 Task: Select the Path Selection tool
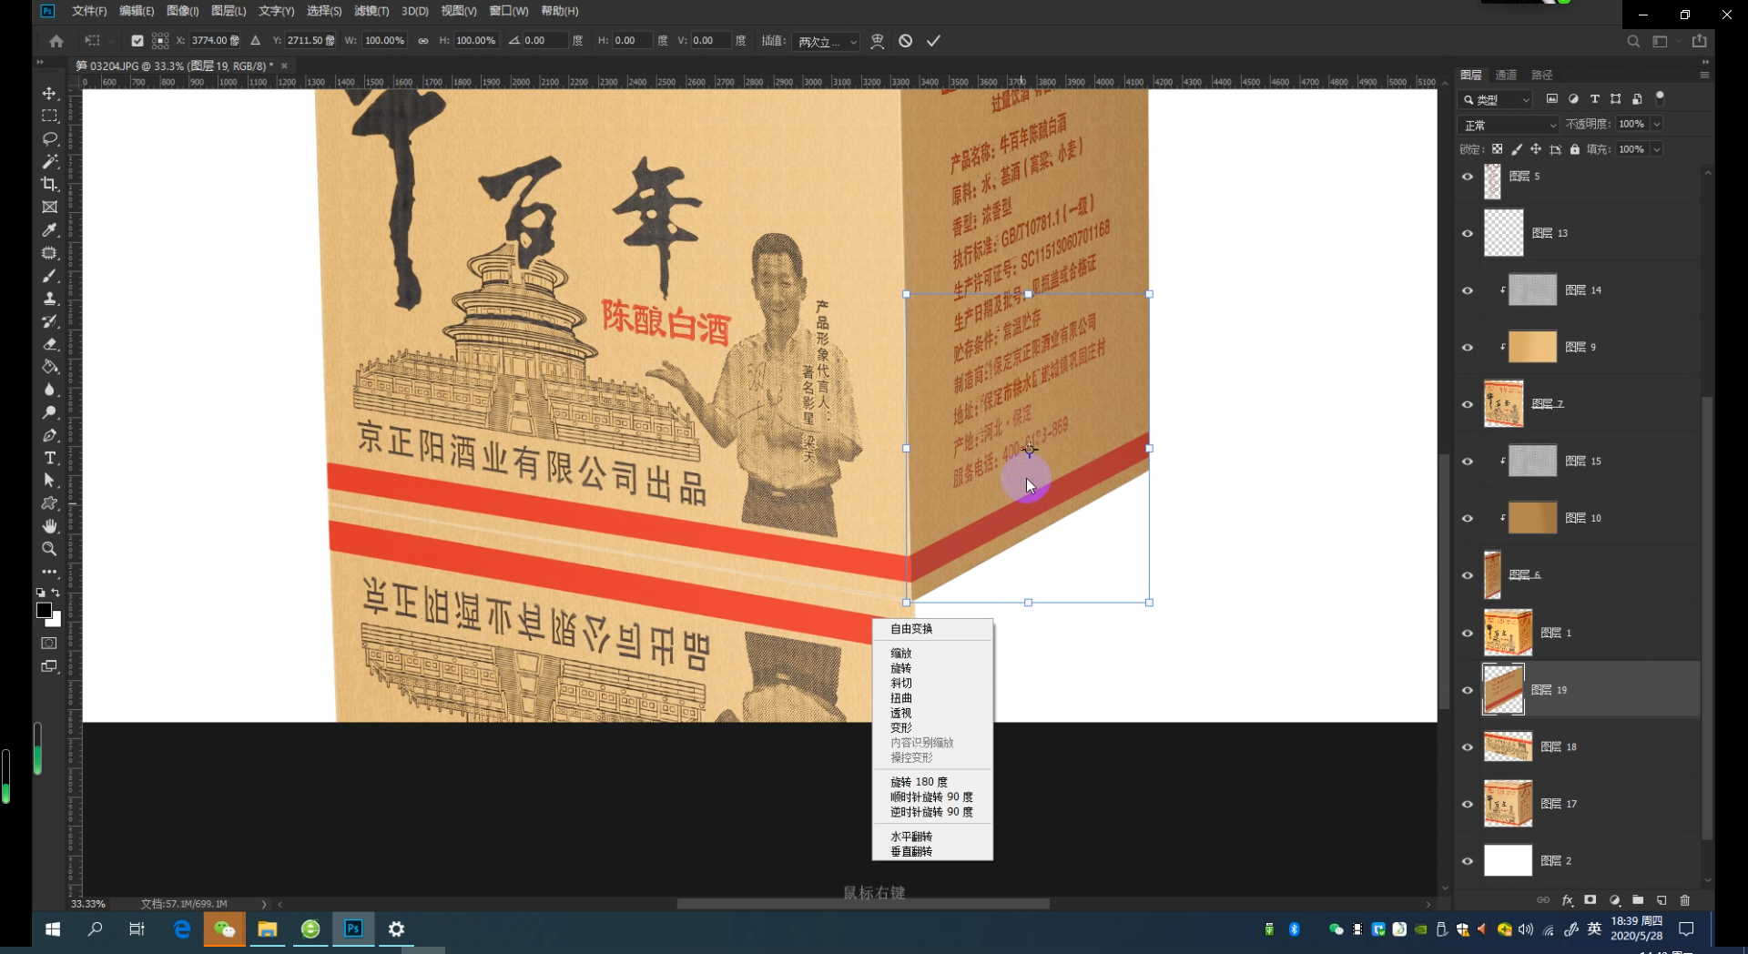click(x=49, y=481)
